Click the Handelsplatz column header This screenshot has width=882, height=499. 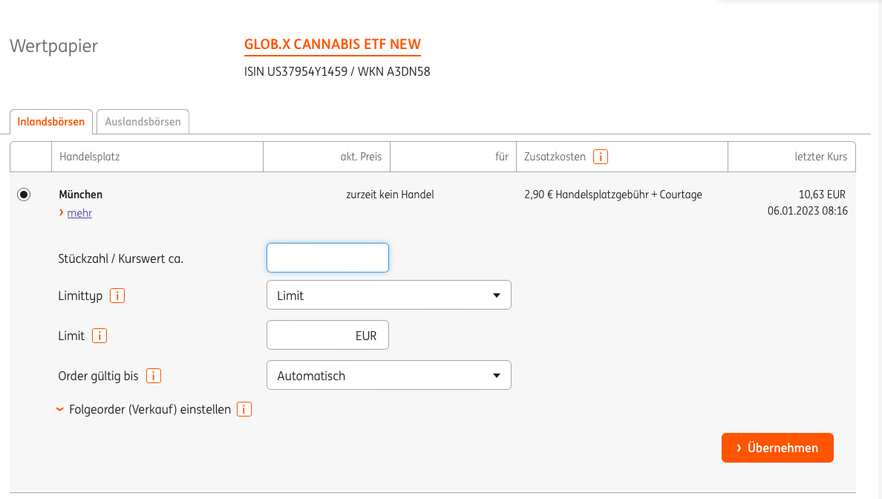89,157
